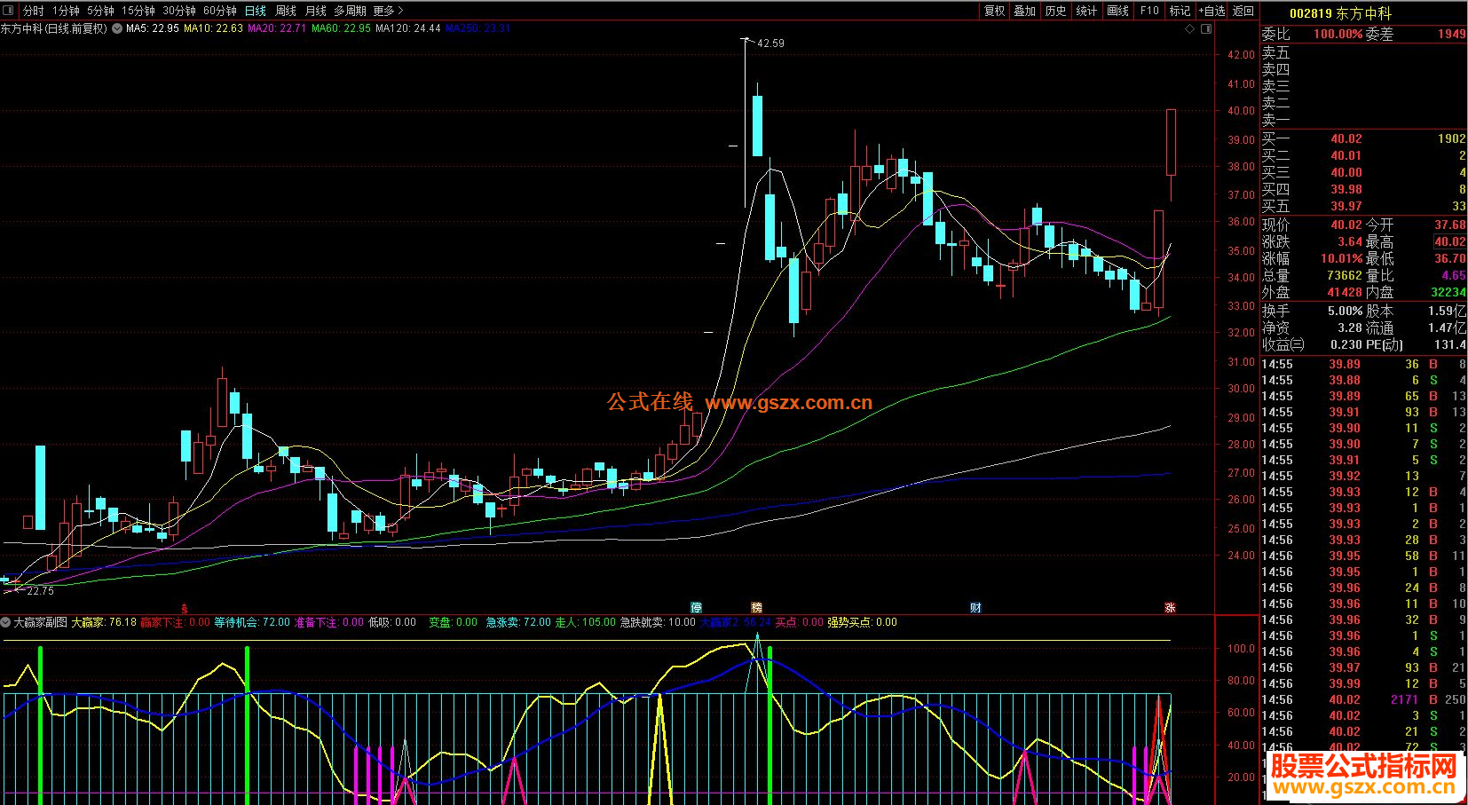Switch to 周线 weekly chart tab

pyautogui.click(x=286, y=11)
